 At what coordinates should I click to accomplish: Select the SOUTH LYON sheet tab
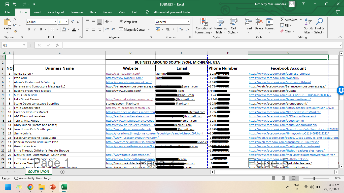tap(39, 172)
